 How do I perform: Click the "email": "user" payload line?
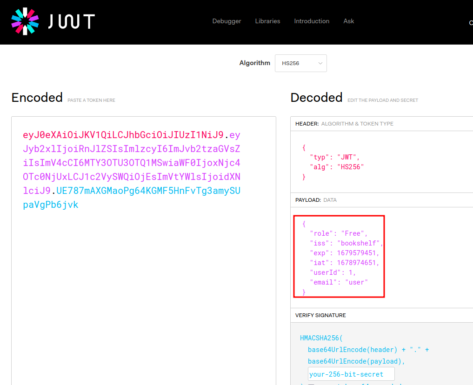coord(339,283)
